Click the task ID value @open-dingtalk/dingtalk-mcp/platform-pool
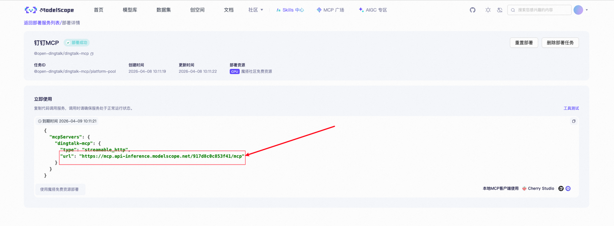Image resolution: width=614 pixels, height=226 pixels. tap(75, 71)
